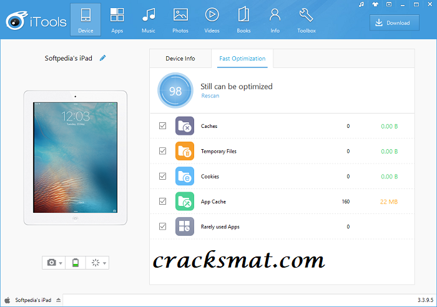Open the Photos section
The height and width of the screenshot is (307, 437).
tap(180, 20)
